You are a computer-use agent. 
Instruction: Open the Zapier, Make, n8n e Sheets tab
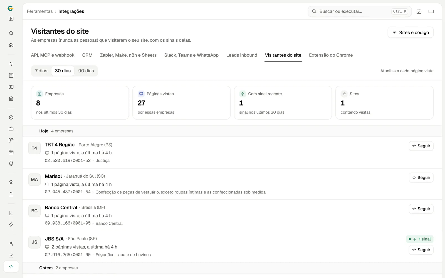click(128, 55)
